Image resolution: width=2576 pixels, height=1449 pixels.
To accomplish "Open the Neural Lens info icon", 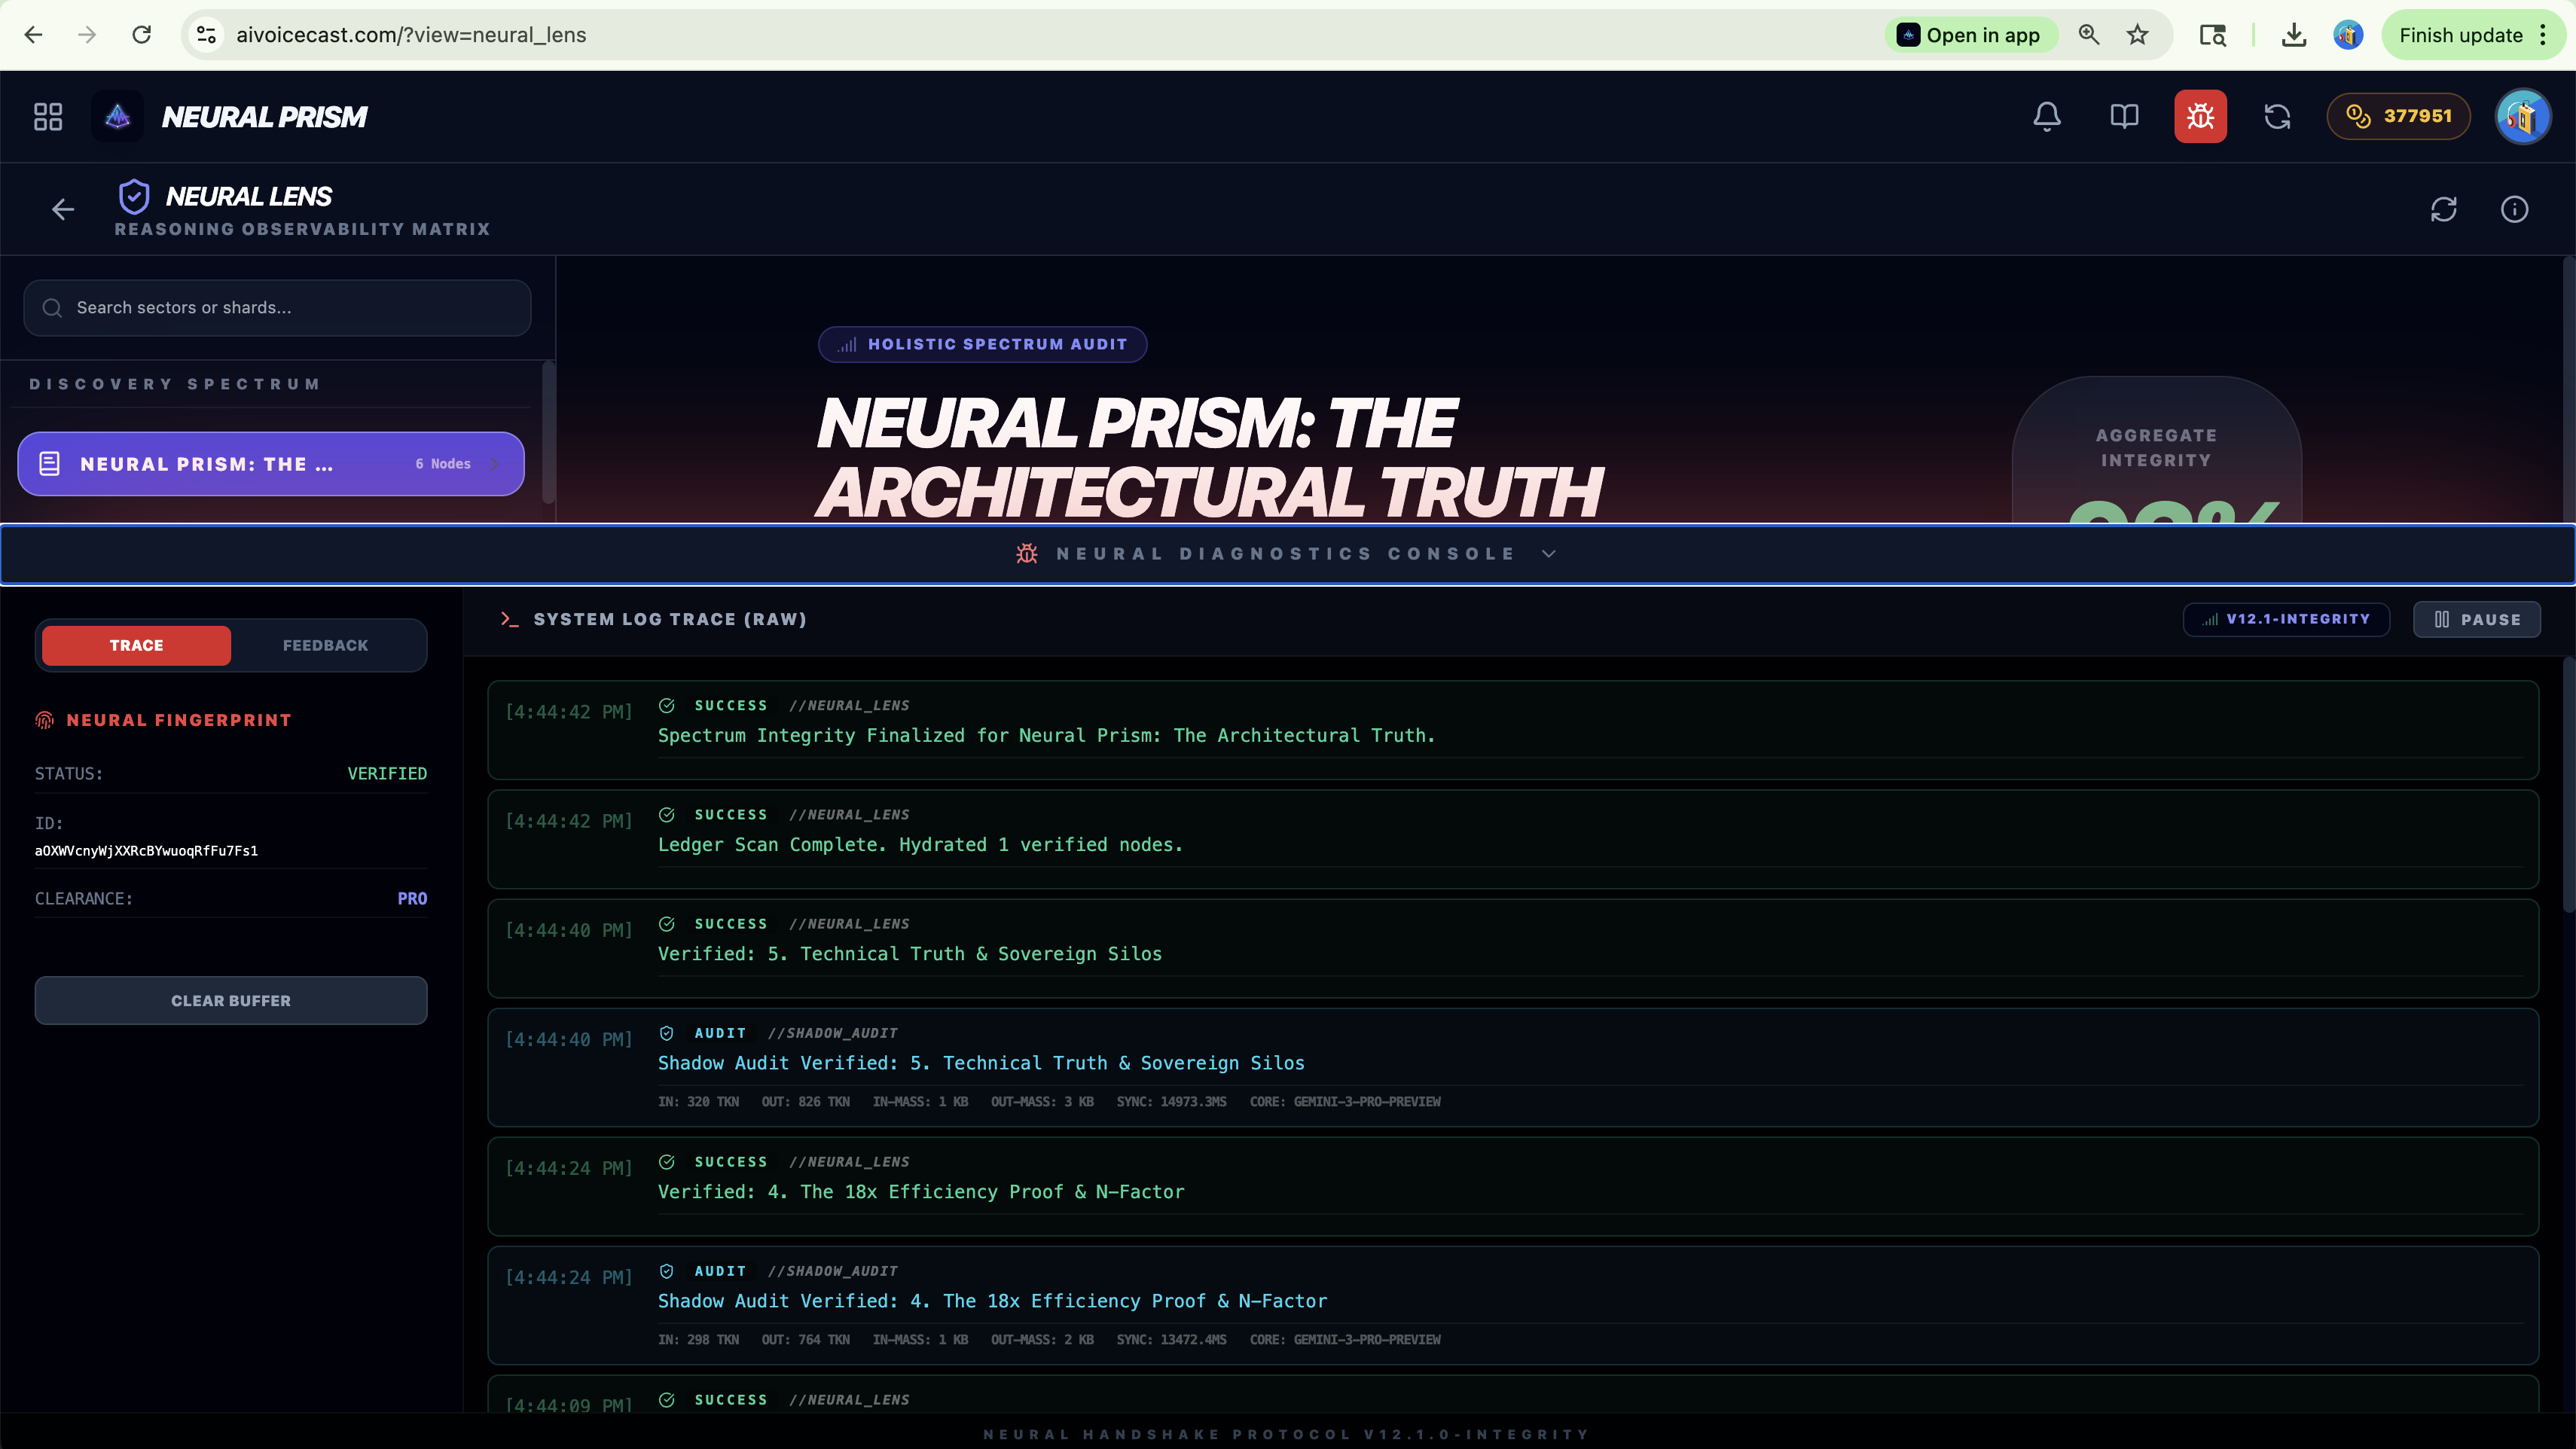I will click(2514, 209).
